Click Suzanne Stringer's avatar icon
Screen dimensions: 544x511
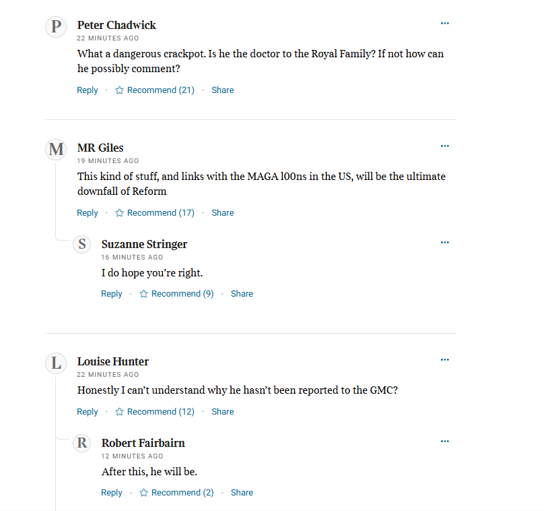pyautogui.click(x=82, y=244)
